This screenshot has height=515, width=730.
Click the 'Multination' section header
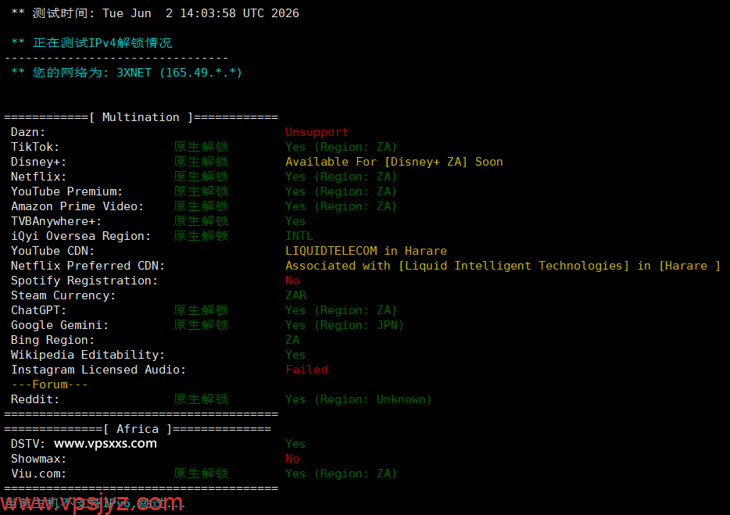tap(141, 117)
